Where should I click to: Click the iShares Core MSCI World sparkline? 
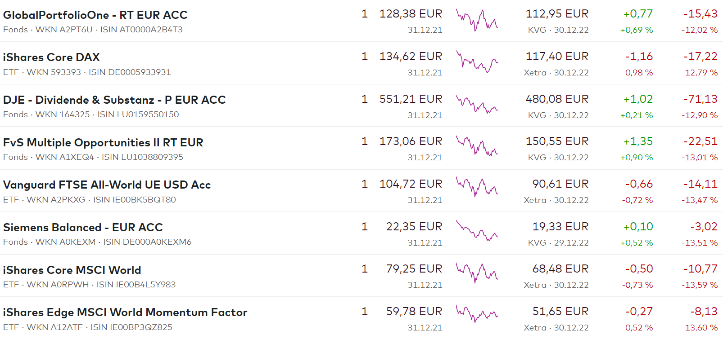tap(477, 273)
